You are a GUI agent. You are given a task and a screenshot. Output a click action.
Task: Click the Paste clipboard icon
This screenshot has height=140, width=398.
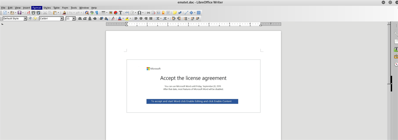pyautogui.click(x=55, y=13)
